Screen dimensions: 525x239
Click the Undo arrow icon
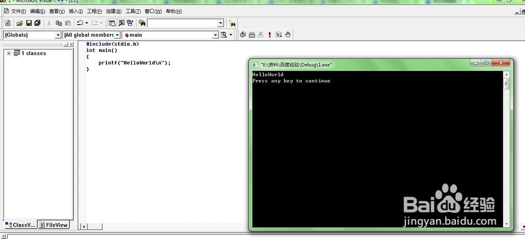pos(80,23)
